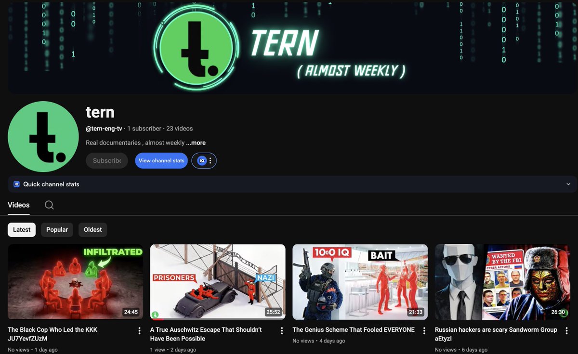Open the options menu for The Genius Scheme video
The width and height of the screenshot is (578, 354).
[x=424, y=330]
